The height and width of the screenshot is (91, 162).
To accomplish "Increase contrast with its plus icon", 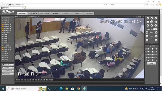I will (156, 52).
